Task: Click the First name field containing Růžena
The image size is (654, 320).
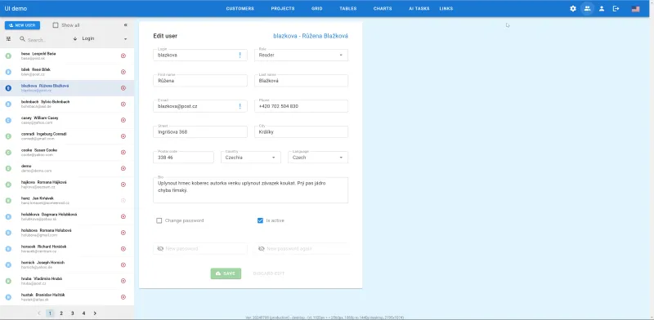Action: pyautogui.click(x=200, y=81)
